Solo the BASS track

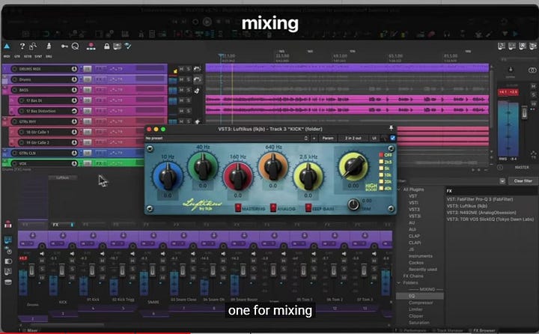[189, 90]
